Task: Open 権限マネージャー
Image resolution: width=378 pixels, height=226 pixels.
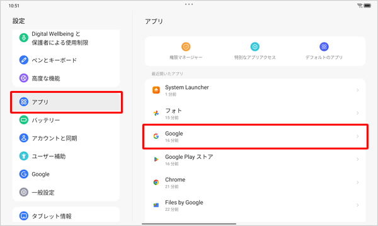Action: (x=186, y=51)
